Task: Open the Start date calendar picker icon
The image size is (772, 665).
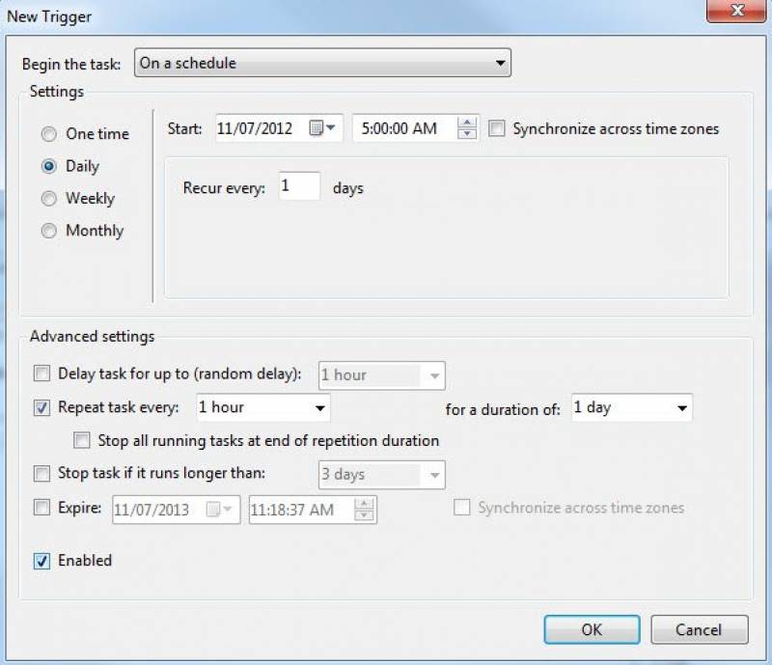Action: pyautogui.click(x=322, y=128)
